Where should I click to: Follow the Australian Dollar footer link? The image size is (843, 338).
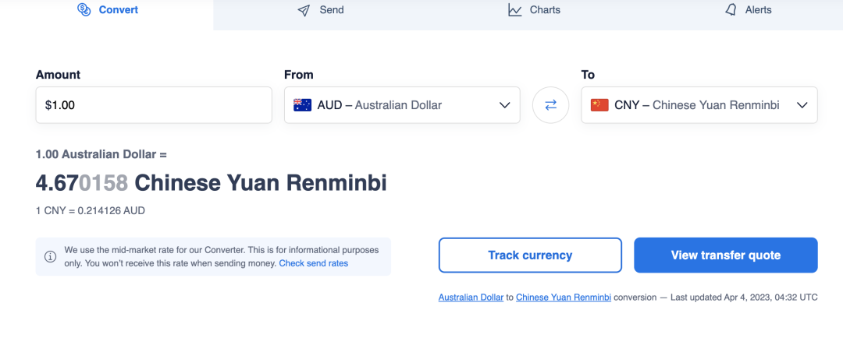click(x=471, y=298)
